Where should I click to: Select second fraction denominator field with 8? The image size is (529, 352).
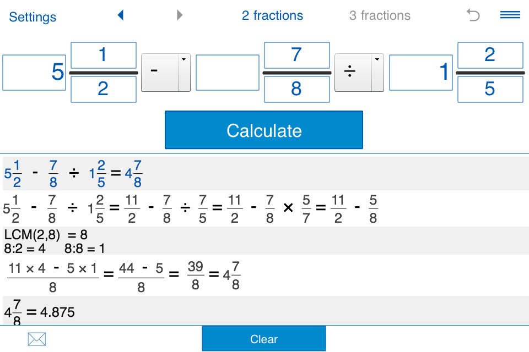pyautogui.click(x=296, y=89)
